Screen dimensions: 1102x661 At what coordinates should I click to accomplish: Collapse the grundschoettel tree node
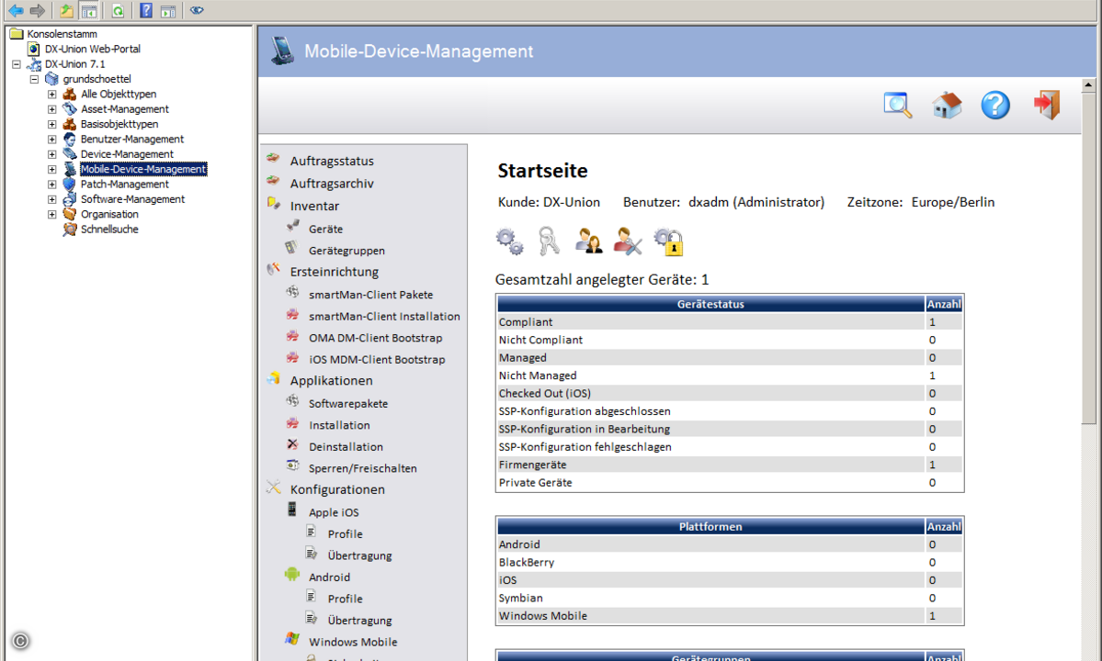tap(34, 79)
